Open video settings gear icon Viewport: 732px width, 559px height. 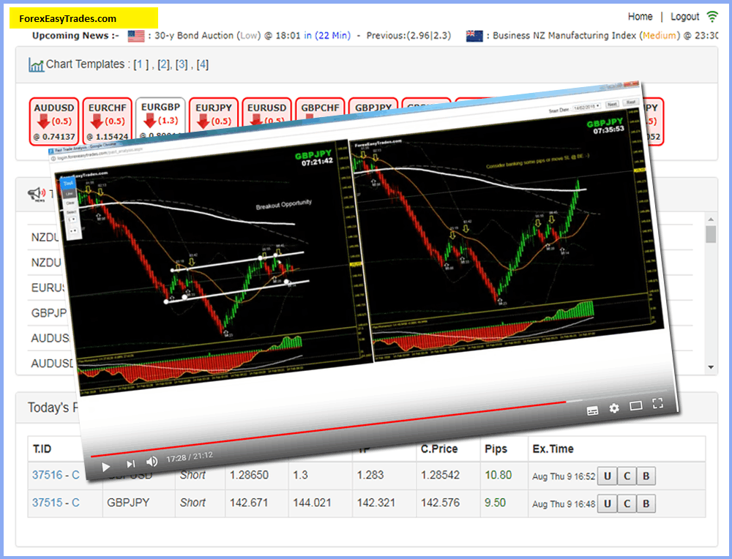[x=614, y=408]
